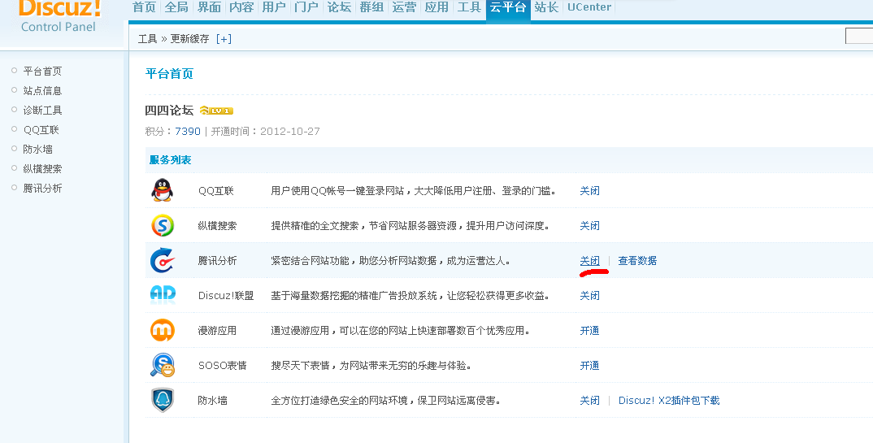Click the 腾讯分析 service icon
The image size is (873, 443).
pos(163,260)
